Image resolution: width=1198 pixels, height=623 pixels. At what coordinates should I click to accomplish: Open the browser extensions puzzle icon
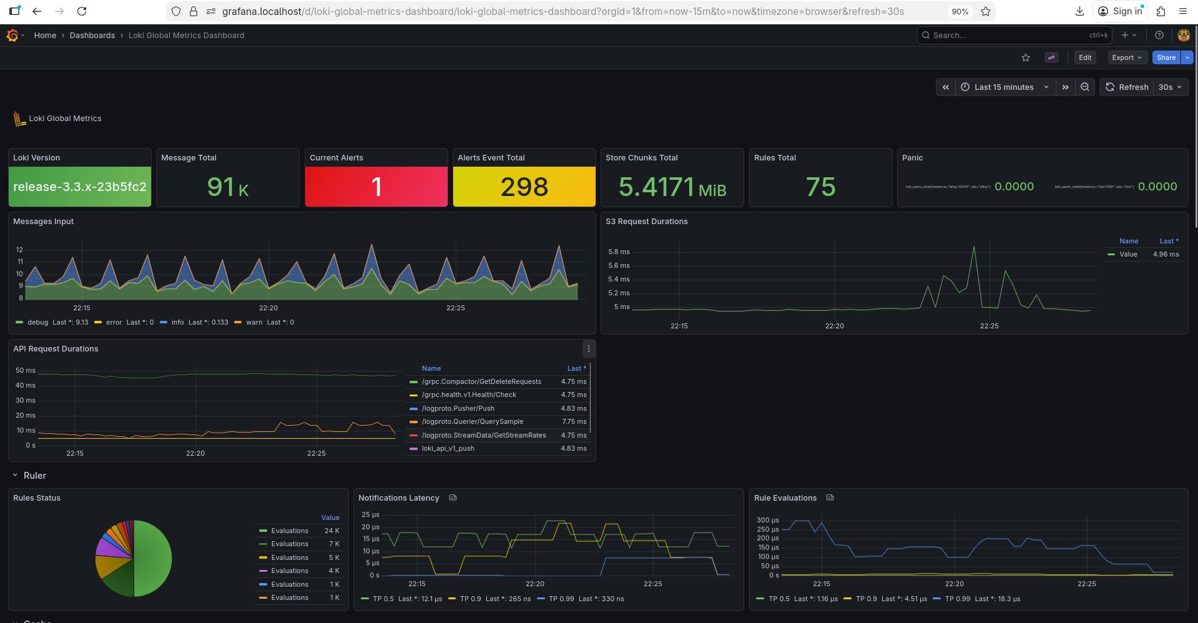1161,11
